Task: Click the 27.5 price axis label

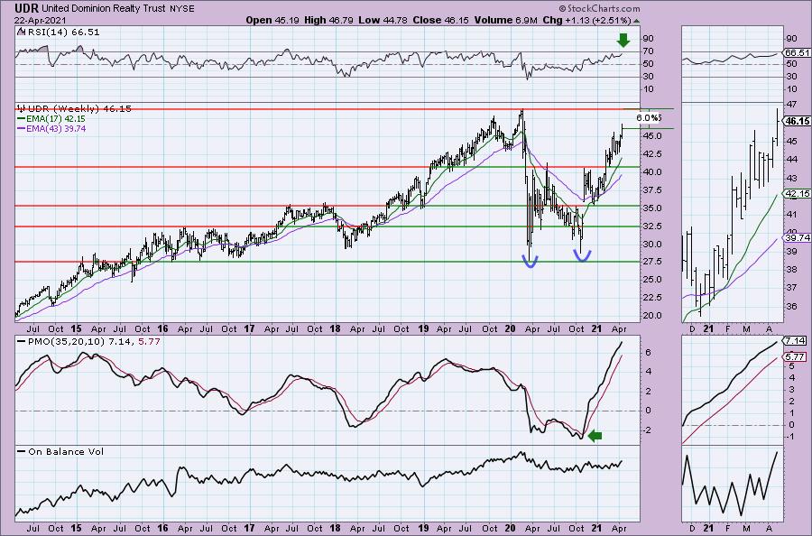Action: click(x=652, y=262)
